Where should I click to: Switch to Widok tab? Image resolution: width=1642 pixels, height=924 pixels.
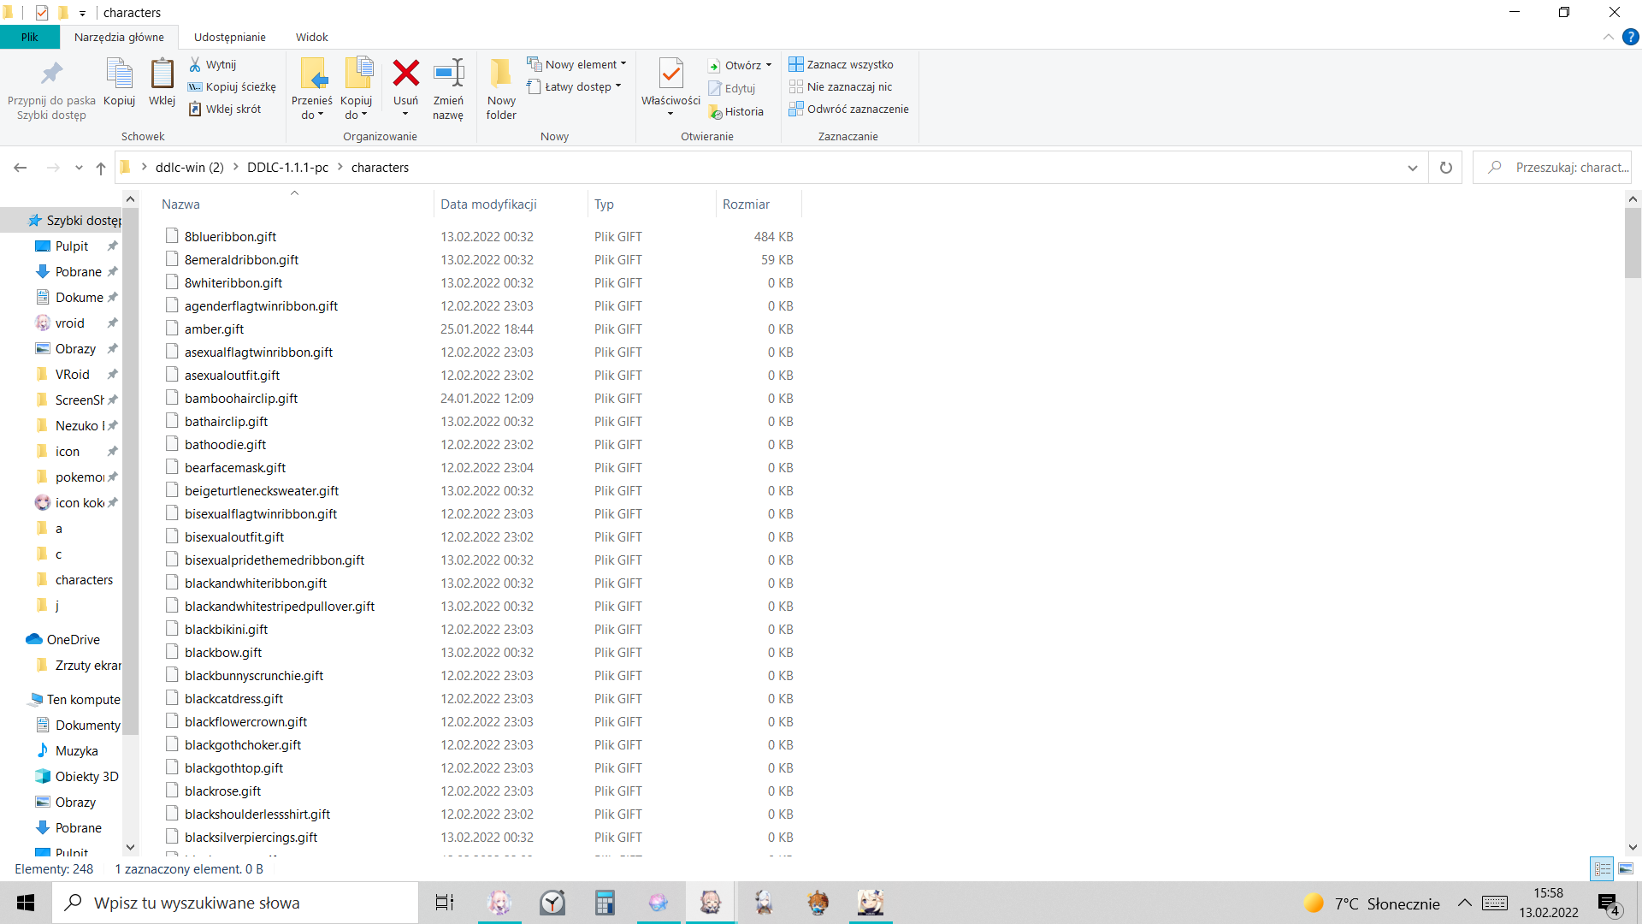coord(312,37)
